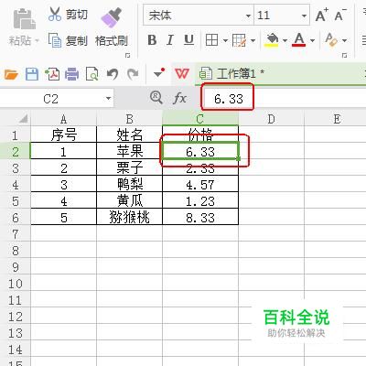Select column A header

[x=63, y=119]
